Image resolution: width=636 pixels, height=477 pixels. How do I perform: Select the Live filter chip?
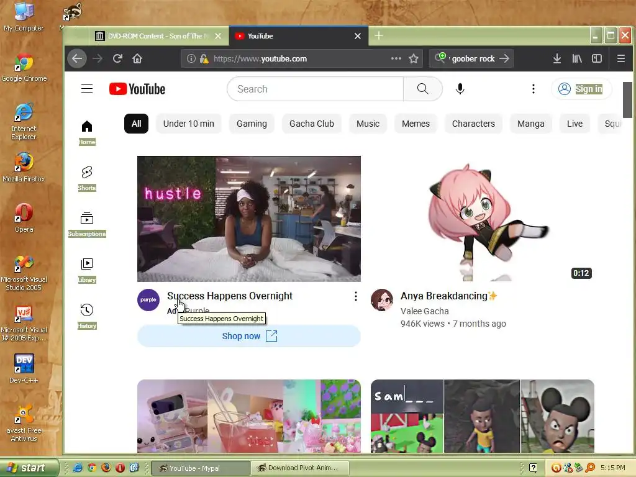pos(575,124)
